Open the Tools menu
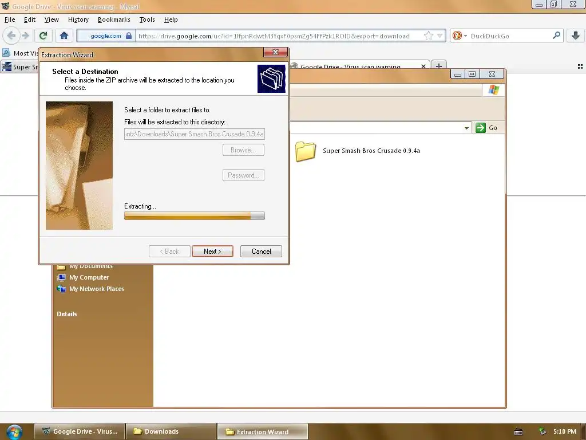586x440 pixels. coord(147,19)
